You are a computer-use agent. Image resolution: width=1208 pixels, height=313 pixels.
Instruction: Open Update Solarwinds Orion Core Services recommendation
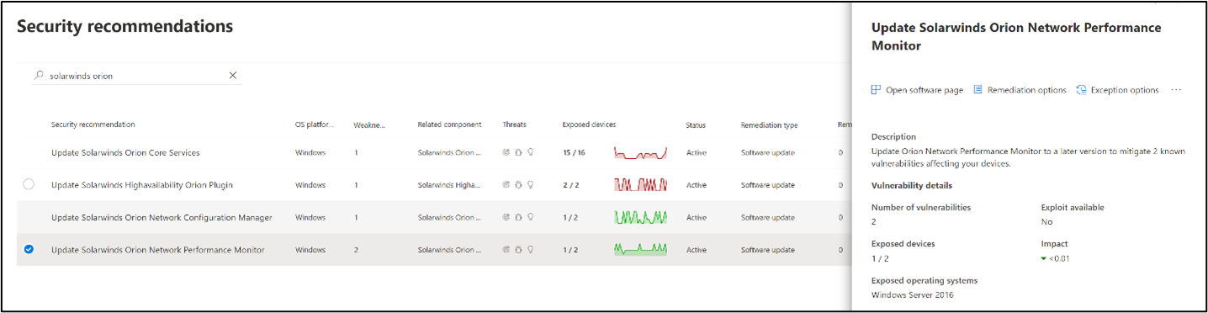[125, 153]
